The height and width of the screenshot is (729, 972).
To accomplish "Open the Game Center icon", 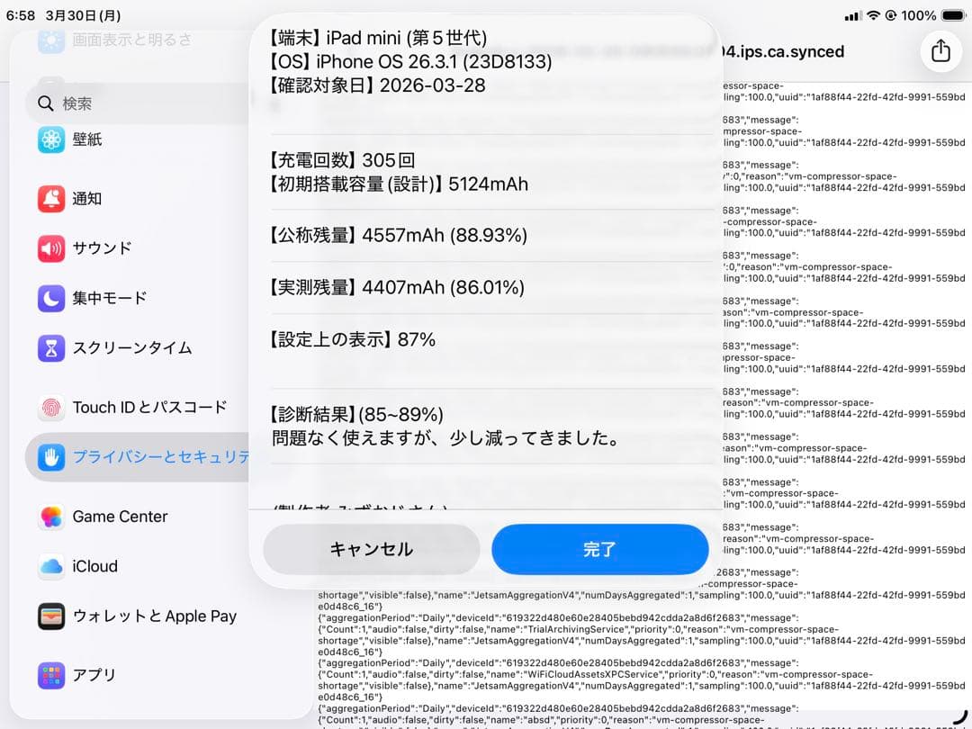I will 50,517.
